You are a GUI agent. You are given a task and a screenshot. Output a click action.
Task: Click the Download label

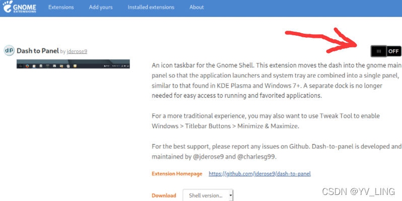164,195
